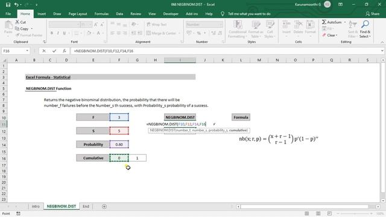
Task: Select the NEGBINOM.DIST sheet tab
Action: point(62,206)
